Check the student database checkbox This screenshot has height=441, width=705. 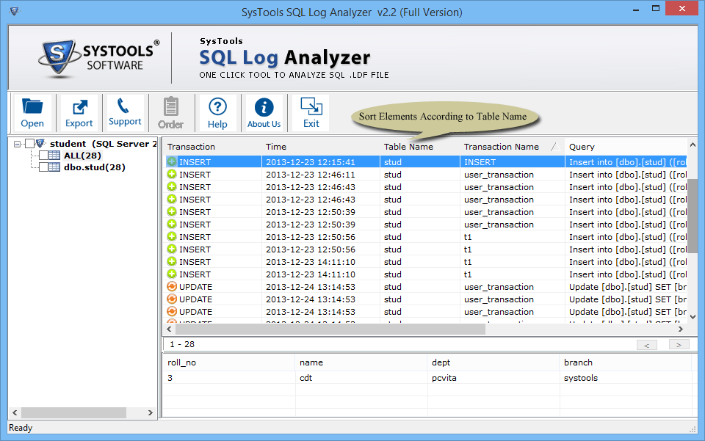pos(29,144)
